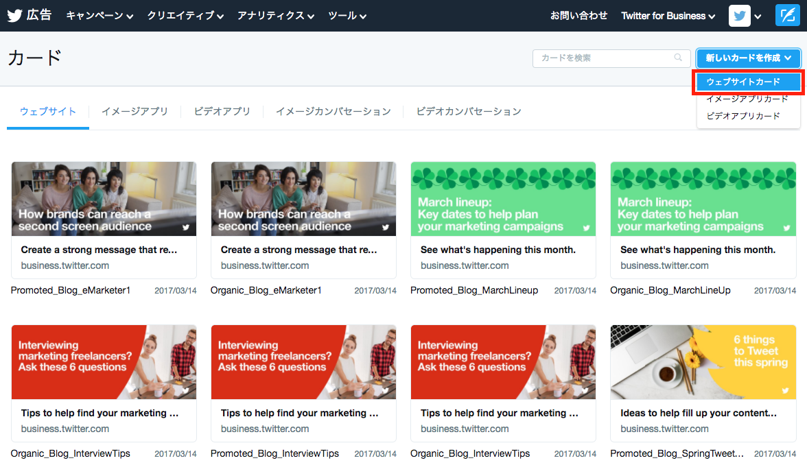Viewport: 807px width, 476px height.
Task: Open the Promoted_Blog_MarchLineup card image
Action: (504, 199)
